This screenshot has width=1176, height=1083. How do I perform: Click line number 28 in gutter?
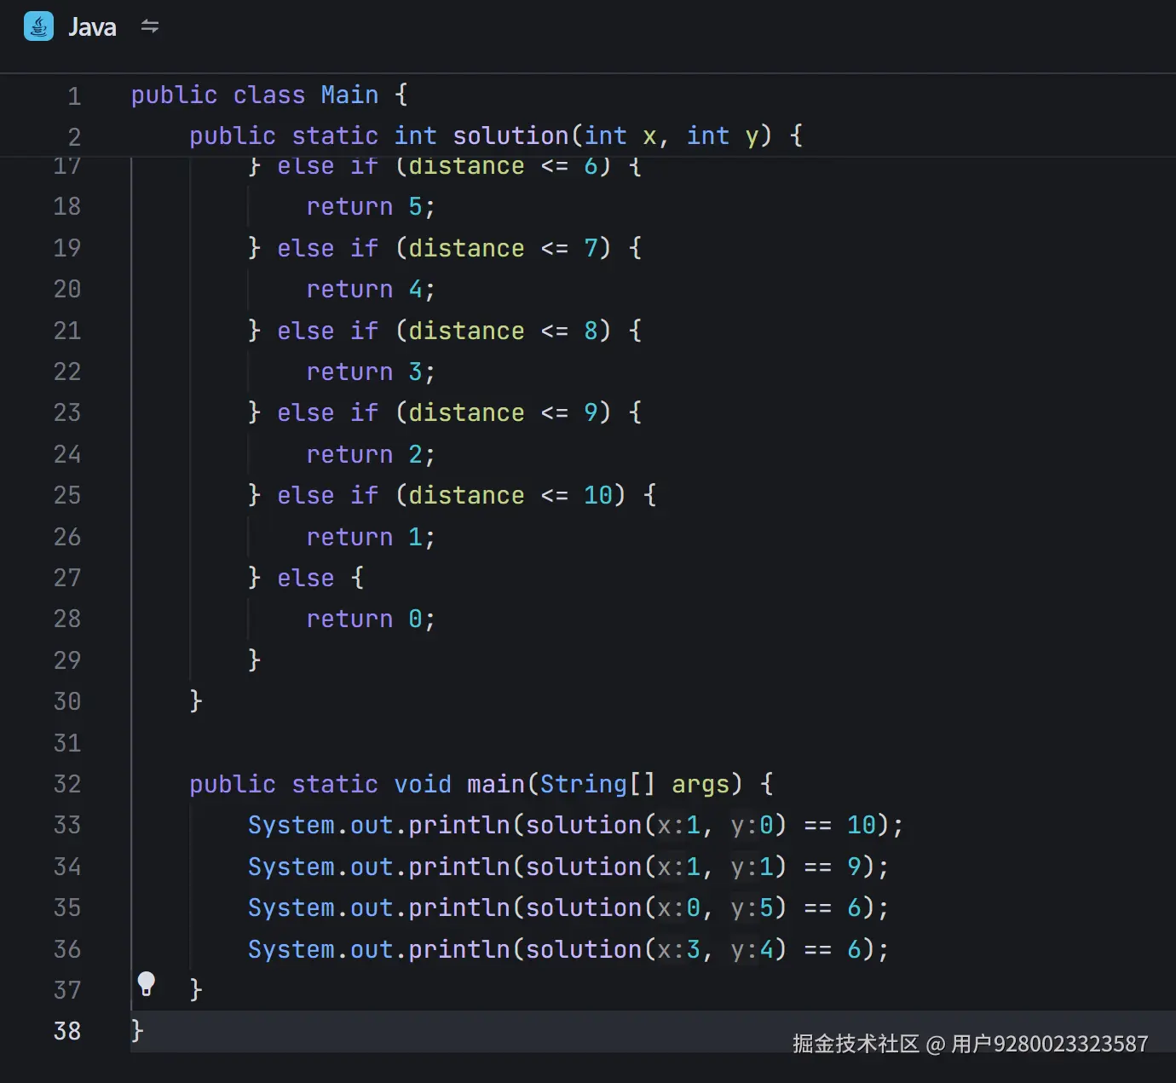point(67,619)
